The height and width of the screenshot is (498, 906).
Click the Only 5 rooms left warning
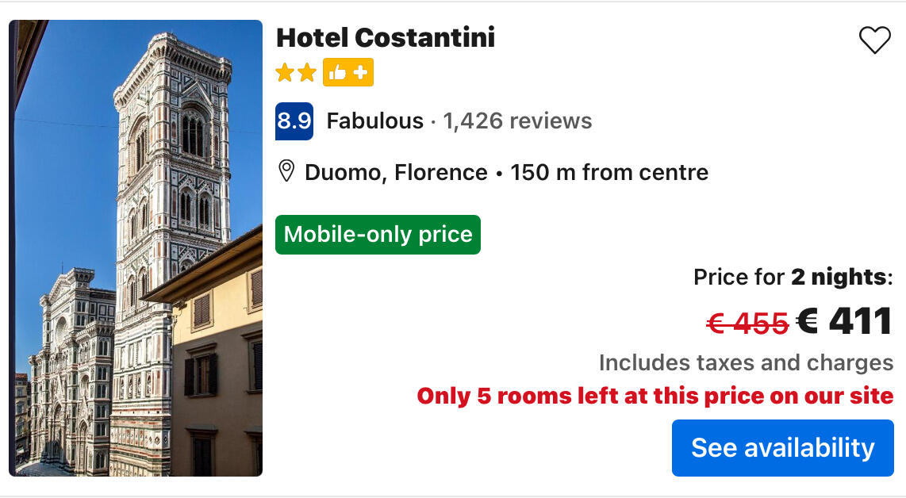[655, 396]
